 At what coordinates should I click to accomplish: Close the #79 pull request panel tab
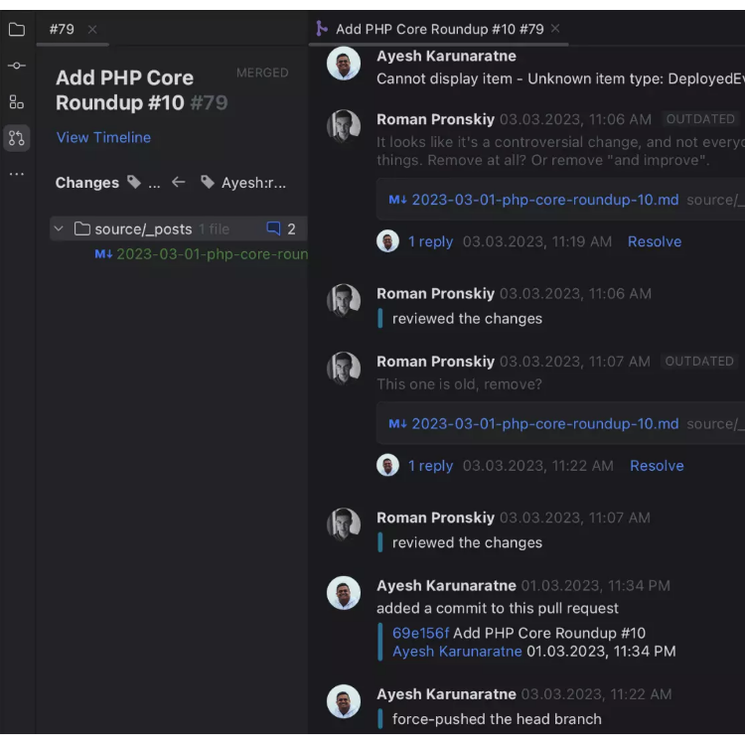(92, 30)
